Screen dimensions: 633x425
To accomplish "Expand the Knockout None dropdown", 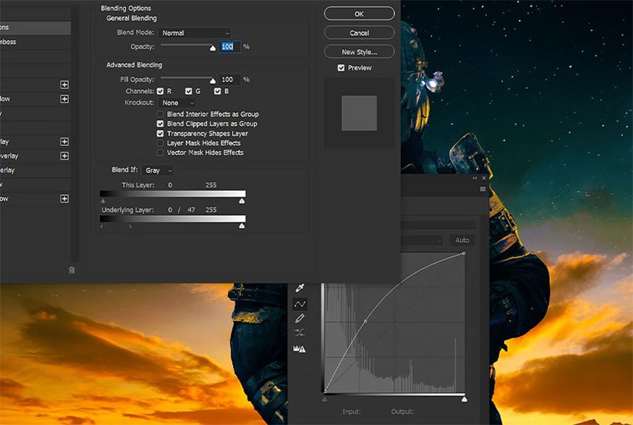I will (x=178, y=103).
